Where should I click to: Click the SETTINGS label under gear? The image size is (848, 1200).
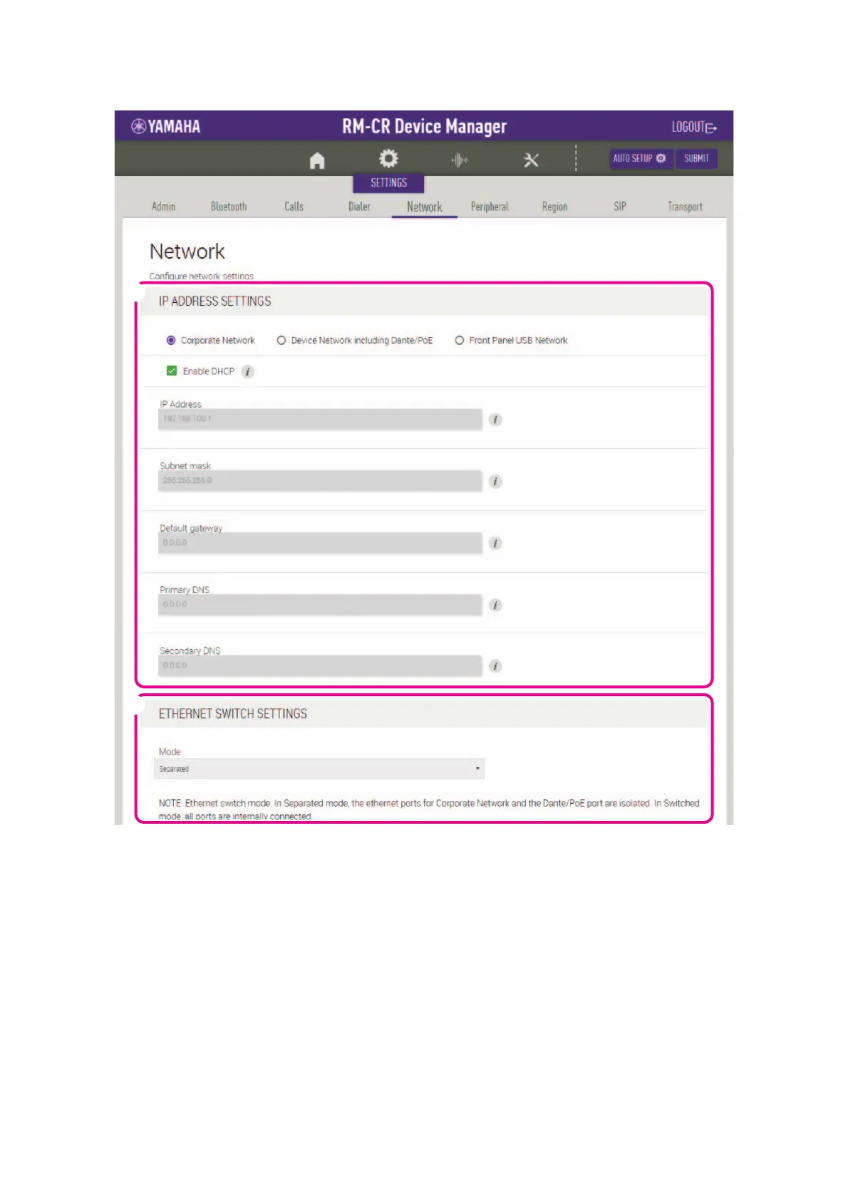coord(388,183)
